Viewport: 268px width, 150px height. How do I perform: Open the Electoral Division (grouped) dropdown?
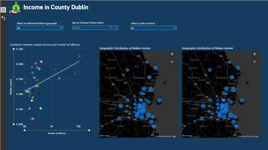40,28
